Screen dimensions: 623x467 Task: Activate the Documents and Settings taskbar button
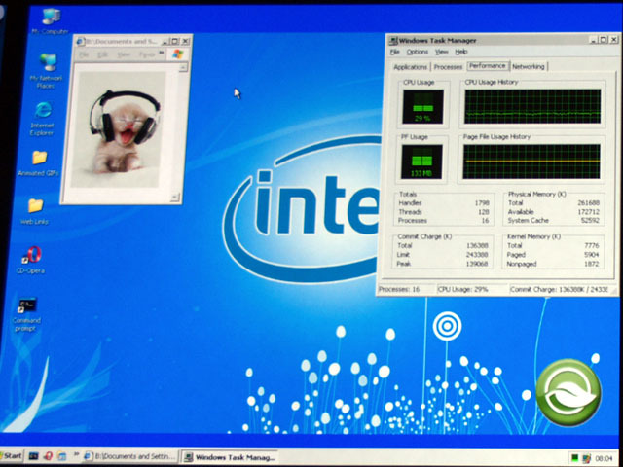point(130,456)
